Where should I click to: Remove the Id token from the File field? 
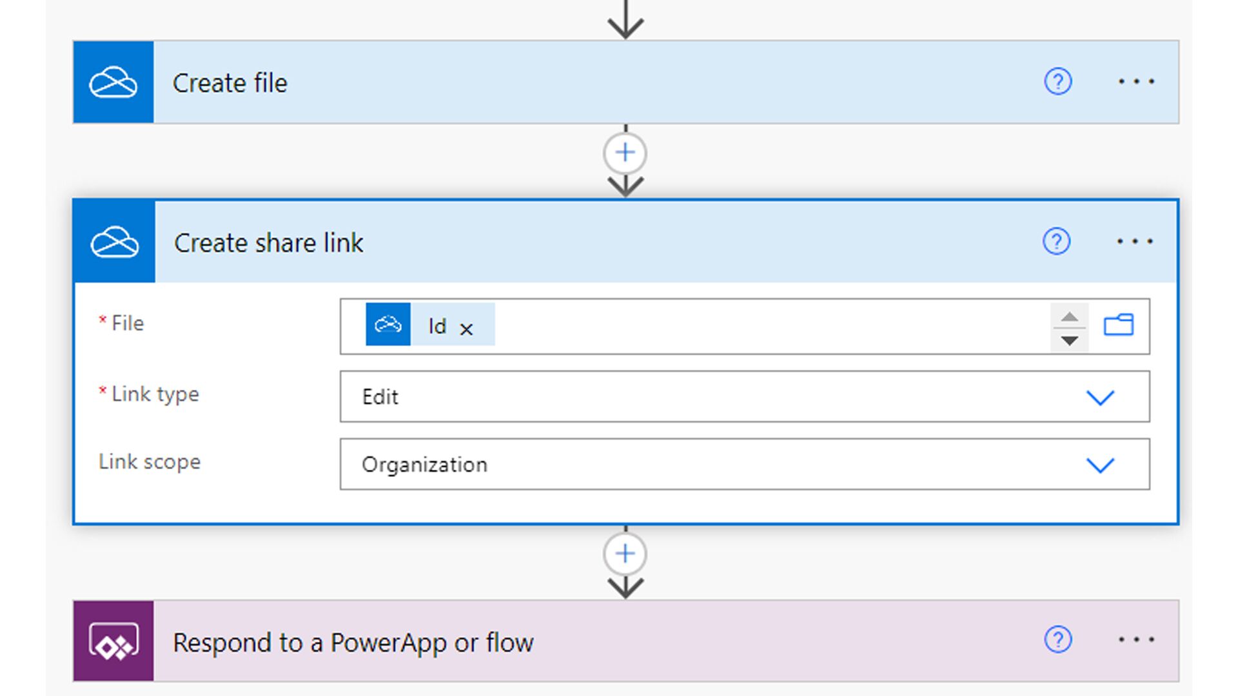coord(466,329)
